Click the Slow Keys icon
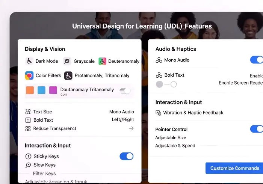The height and width of the screenshot is (184, 263). point(28,165)
